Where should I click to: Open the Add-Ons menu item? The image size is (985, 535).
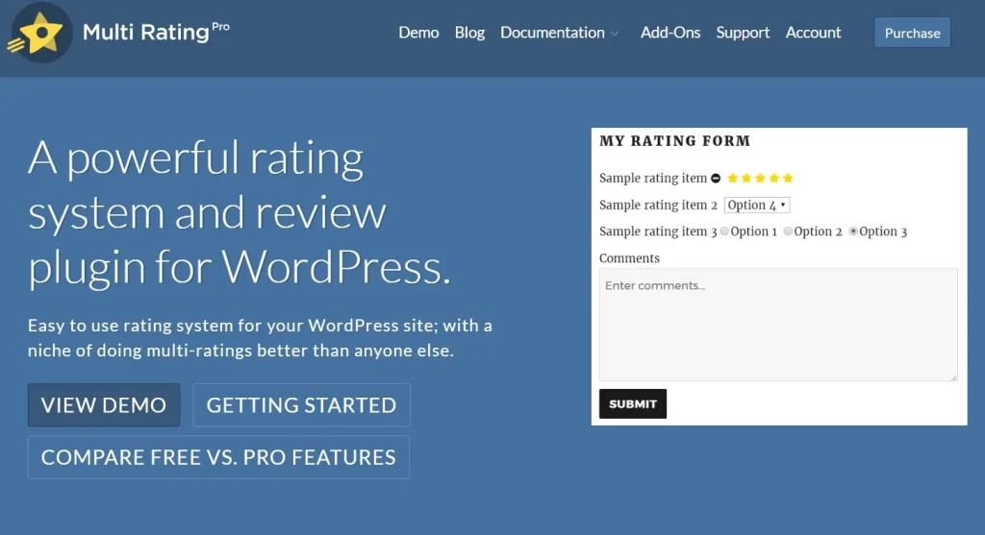pyautogui.click(x=670, y=33)
